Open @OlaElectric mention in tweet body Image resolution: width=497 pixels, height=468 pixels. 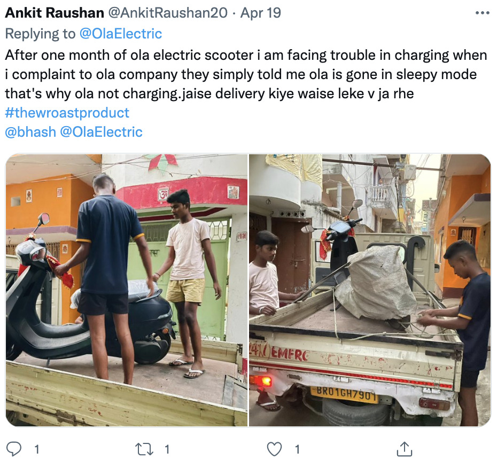pyautogui.click(x=101, y=132)
